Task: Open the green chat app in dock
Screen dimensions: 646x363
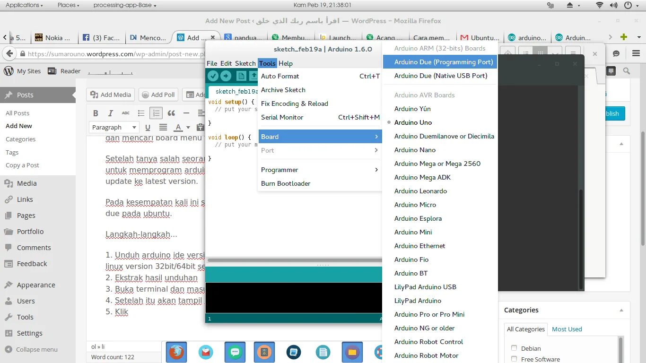Action: [235, 352]
